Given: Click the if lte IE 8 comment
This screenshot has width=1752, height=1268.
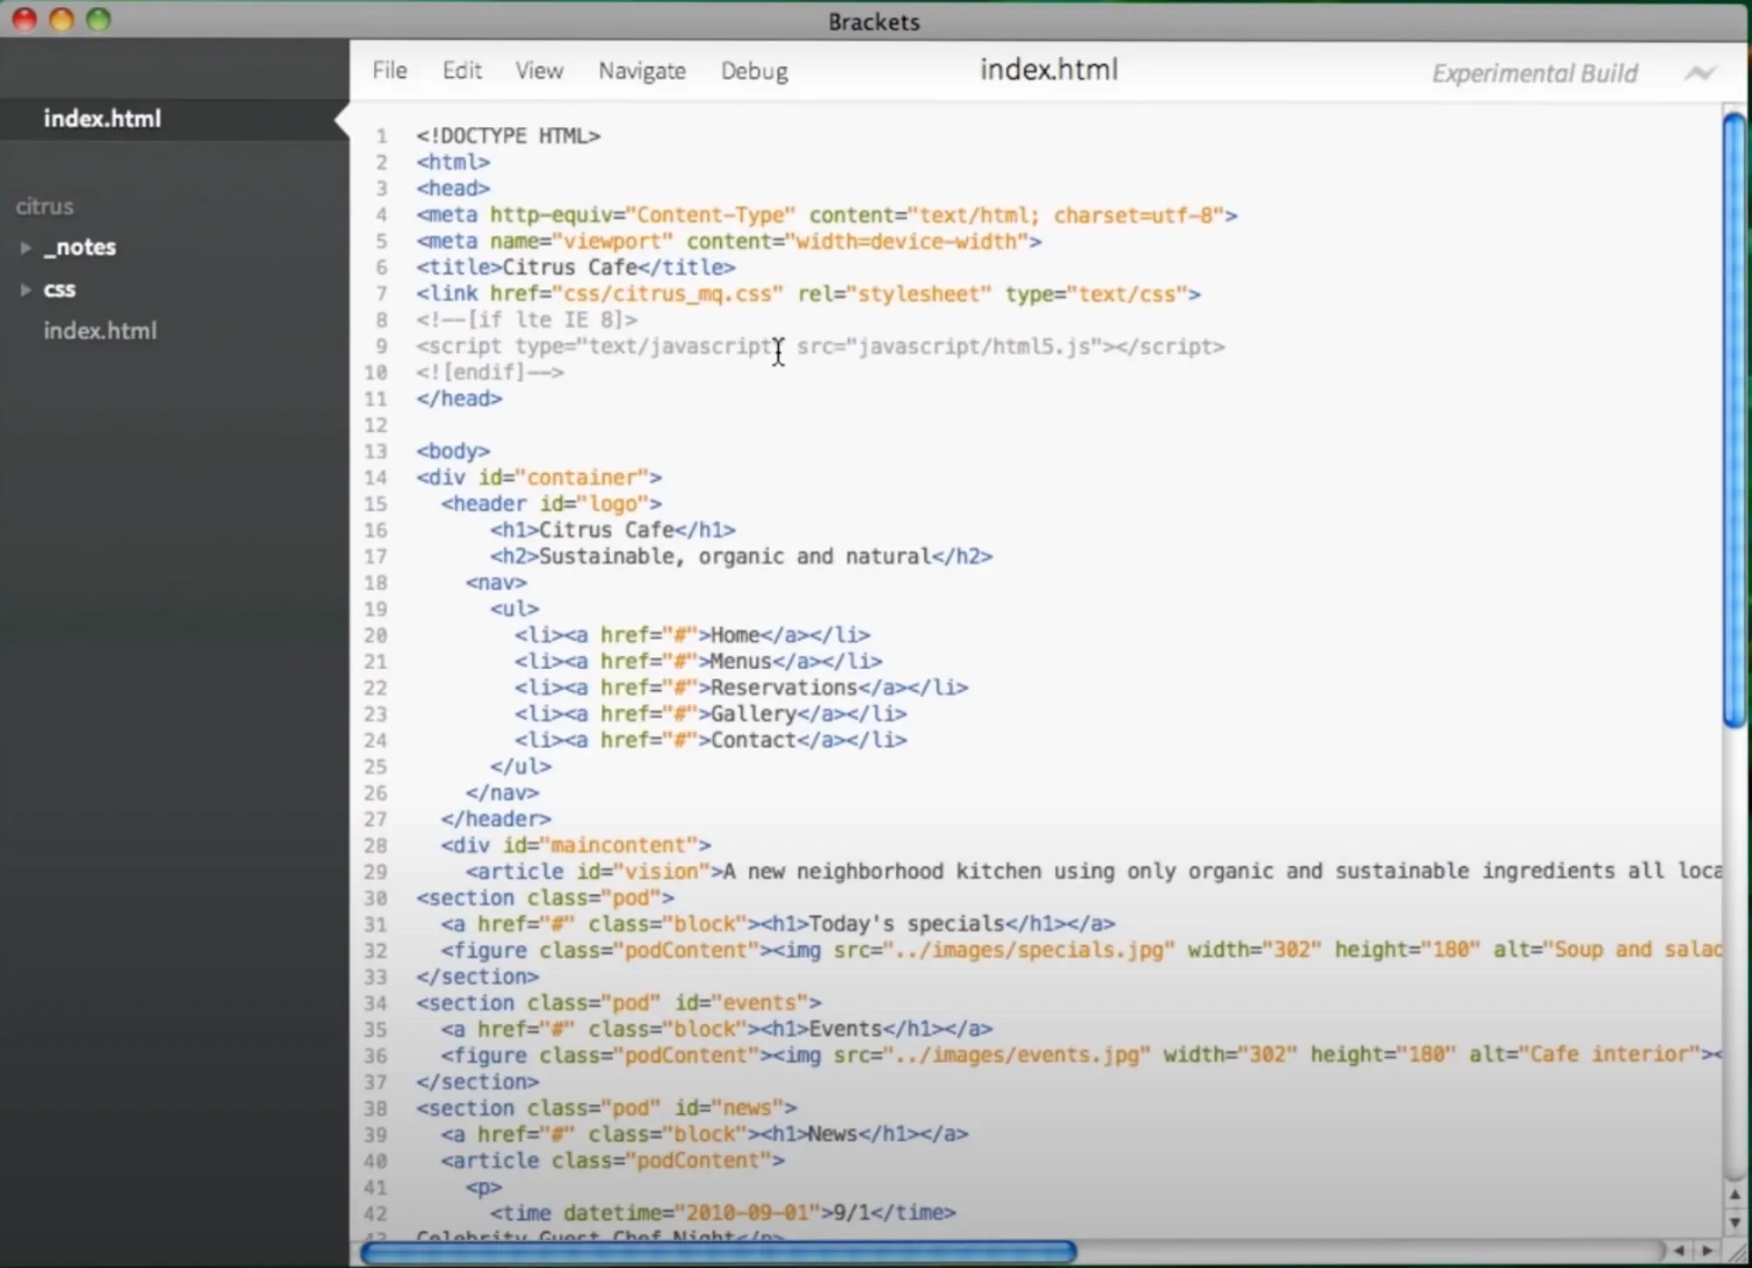Looking at the screenshot, I should (x=526, y=321).
